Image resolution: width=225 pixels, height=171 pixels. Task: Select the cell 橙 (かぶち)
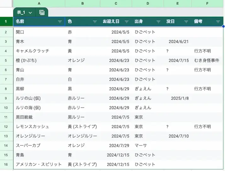[x=39, y=60]
